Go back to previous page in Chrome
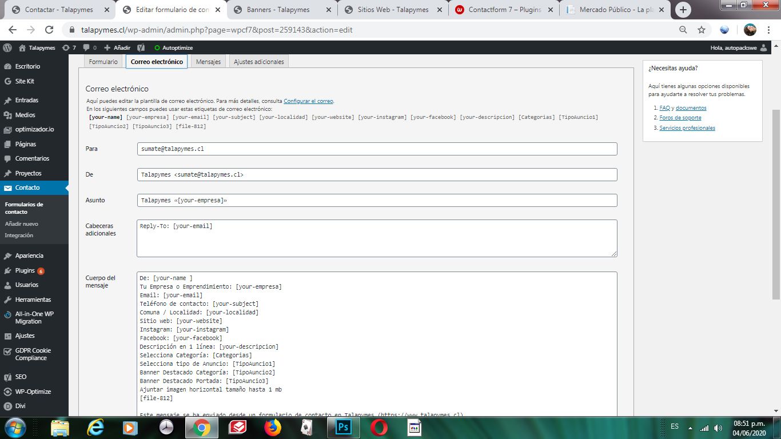The width and height of the screenshot is (781, 439). coord(13,30)
